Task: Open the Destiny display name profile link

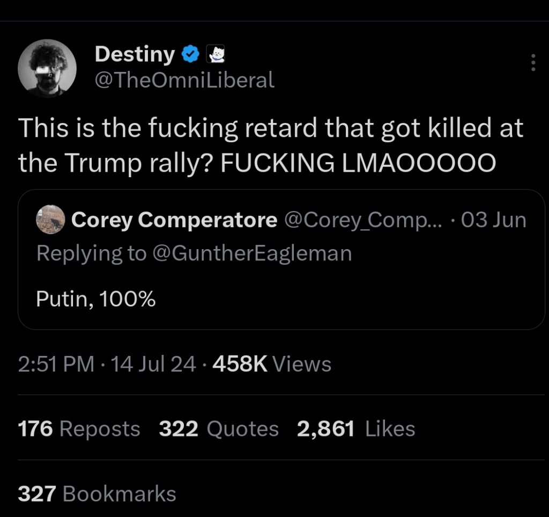Action: point(134,54)
